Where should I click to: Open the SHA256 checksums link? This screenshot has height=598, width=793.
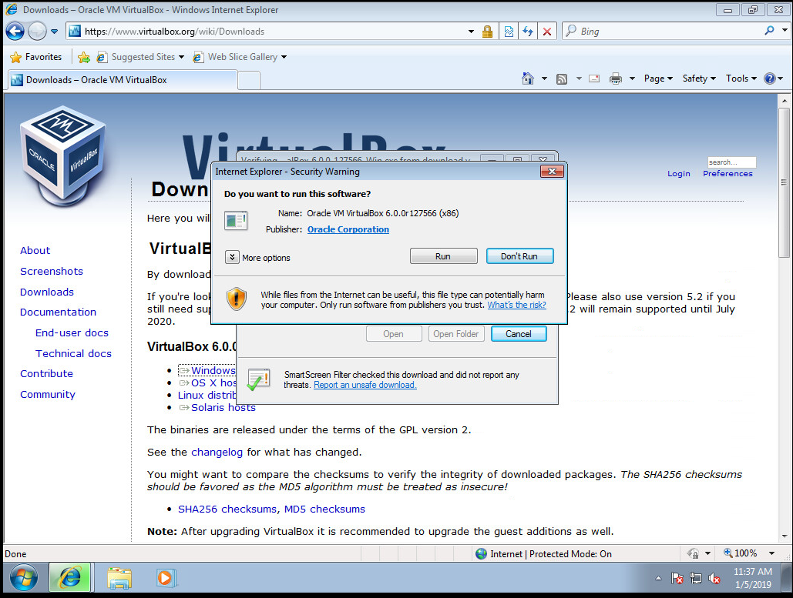tap(227, 509)
